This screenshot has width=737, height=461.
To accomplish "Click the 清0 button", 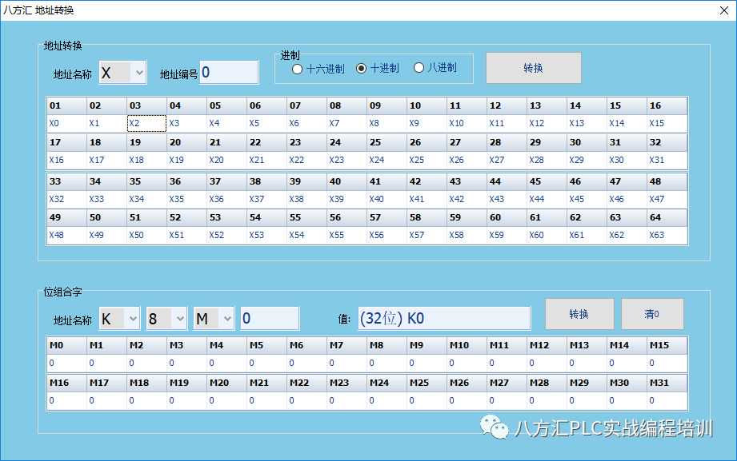I will [652, 314].
